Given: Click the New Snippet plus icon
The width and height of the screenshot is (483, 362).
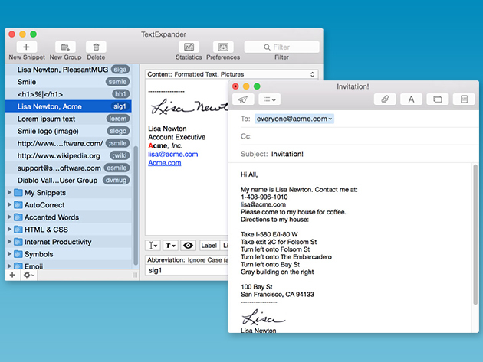Looking at the screenshot, I should click(25, 47).
